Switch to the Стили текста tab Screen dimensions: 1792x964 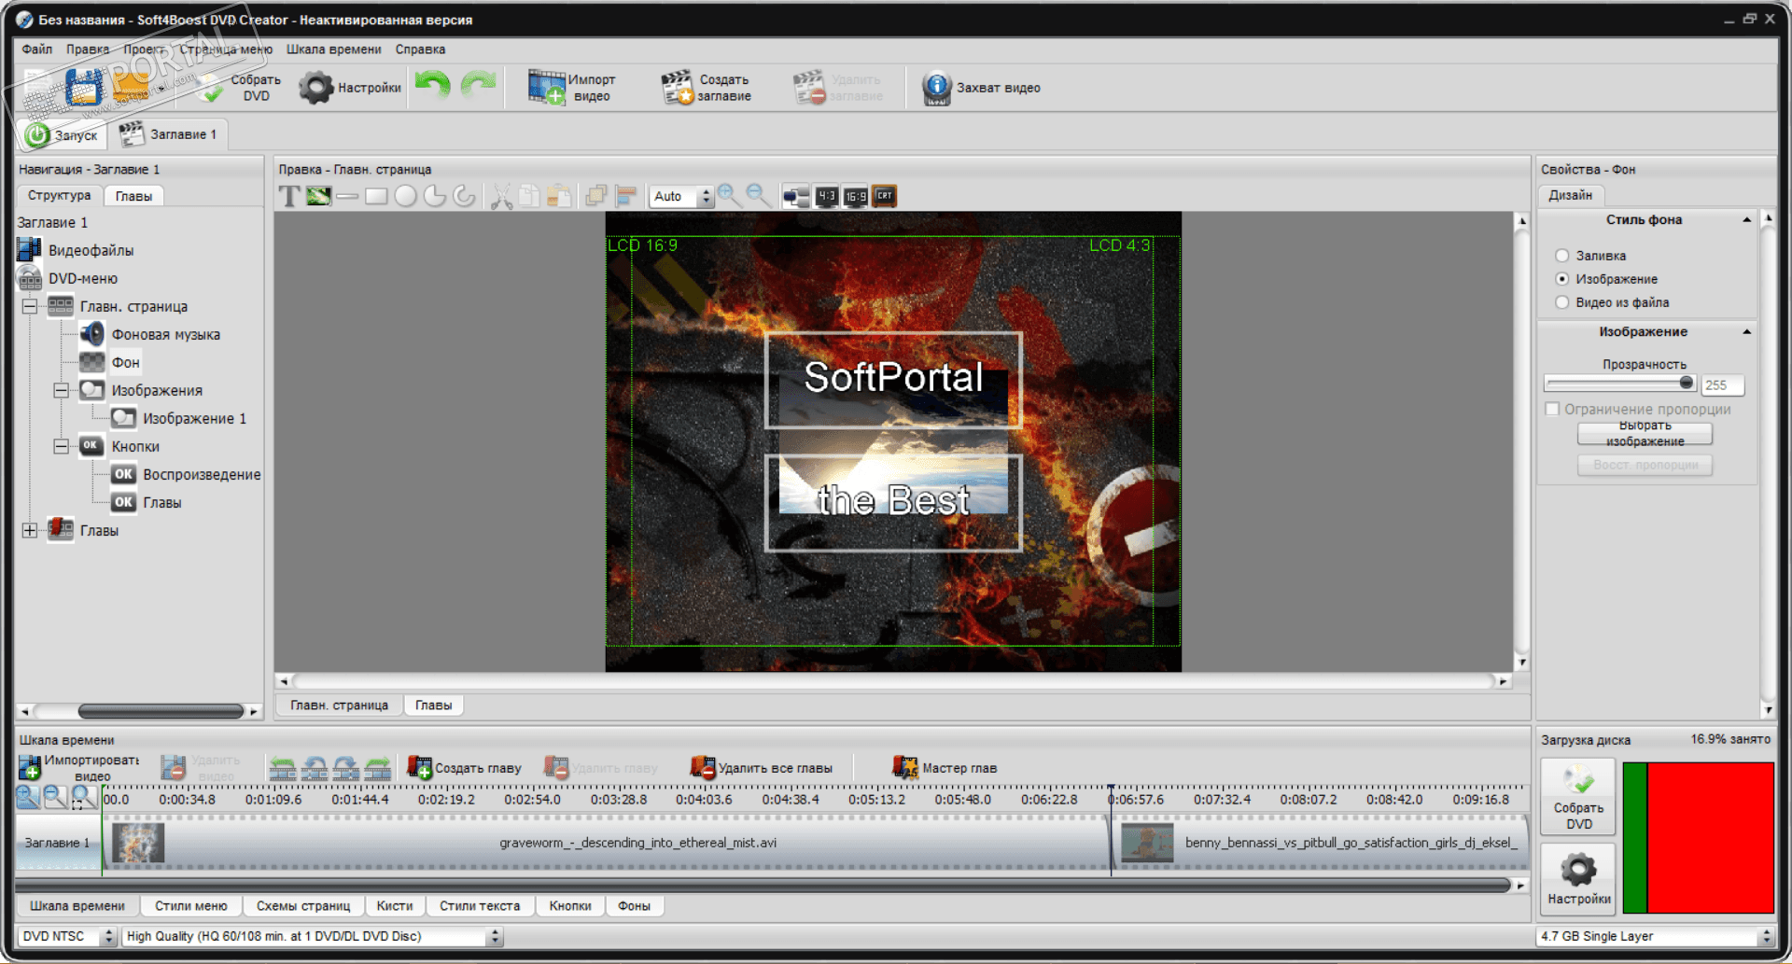coord(480,905)
